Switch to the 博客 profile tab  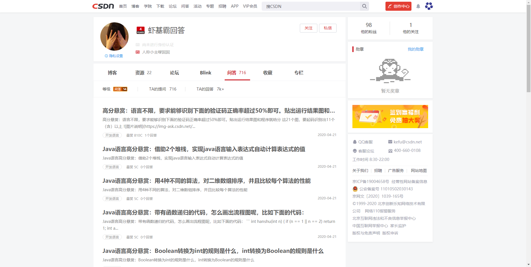click(112, 73)
